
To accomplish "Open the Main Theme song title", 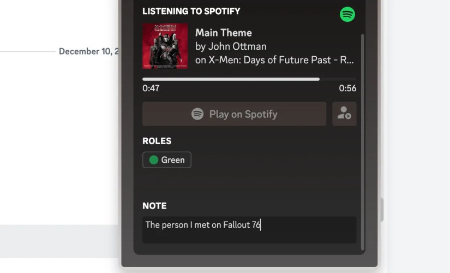I will pyautogui.click(x=224, y=33).
